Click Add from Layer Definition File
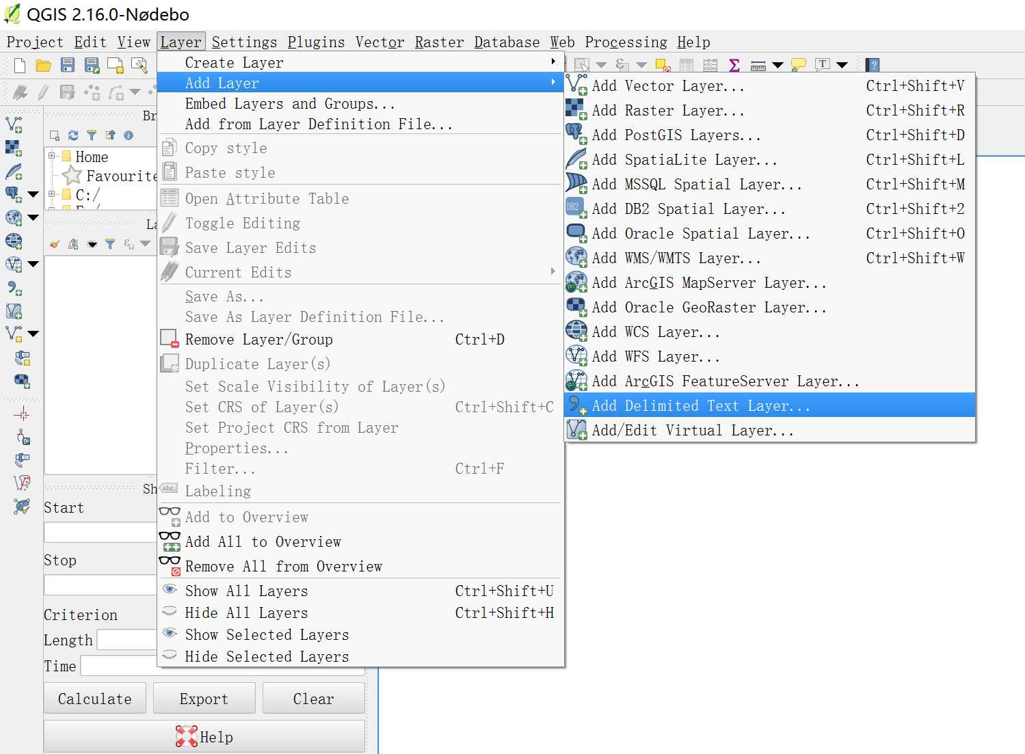 [360, 124]
